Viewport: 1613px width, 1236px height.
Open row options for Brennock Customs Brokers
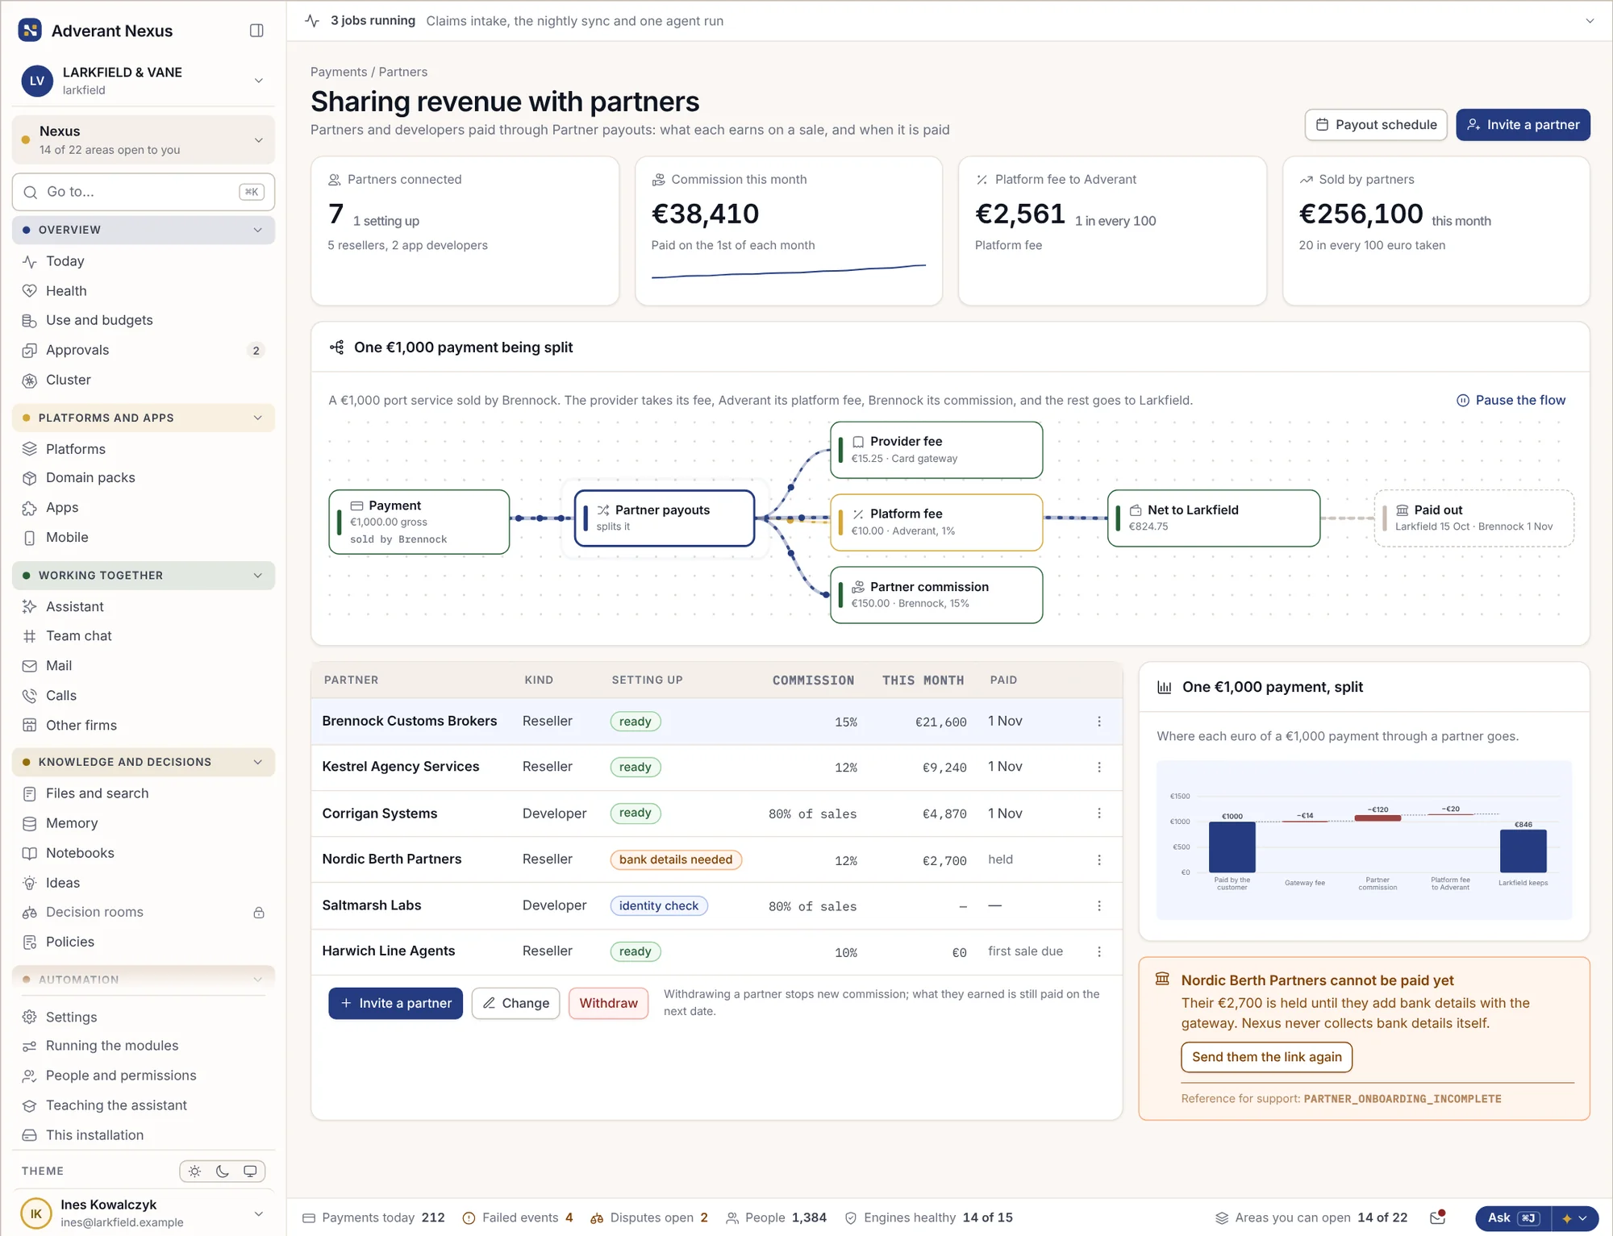click(1098, 722)
